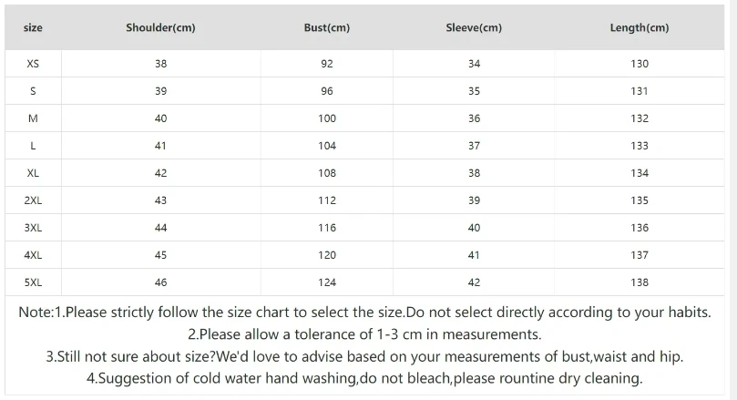Select the length value 135 for 2XL
This screenshot has height=400, width=737.
tap(640, 200)
